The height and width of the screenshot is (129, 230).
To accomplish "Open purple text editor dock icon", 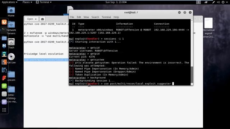I will click(4, 102).
